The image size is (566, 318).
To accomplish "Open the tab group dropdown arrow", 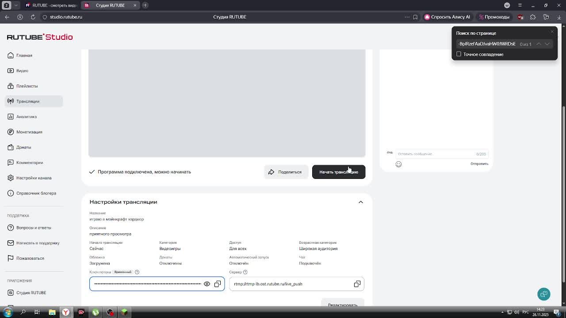I will coord(16,5).
